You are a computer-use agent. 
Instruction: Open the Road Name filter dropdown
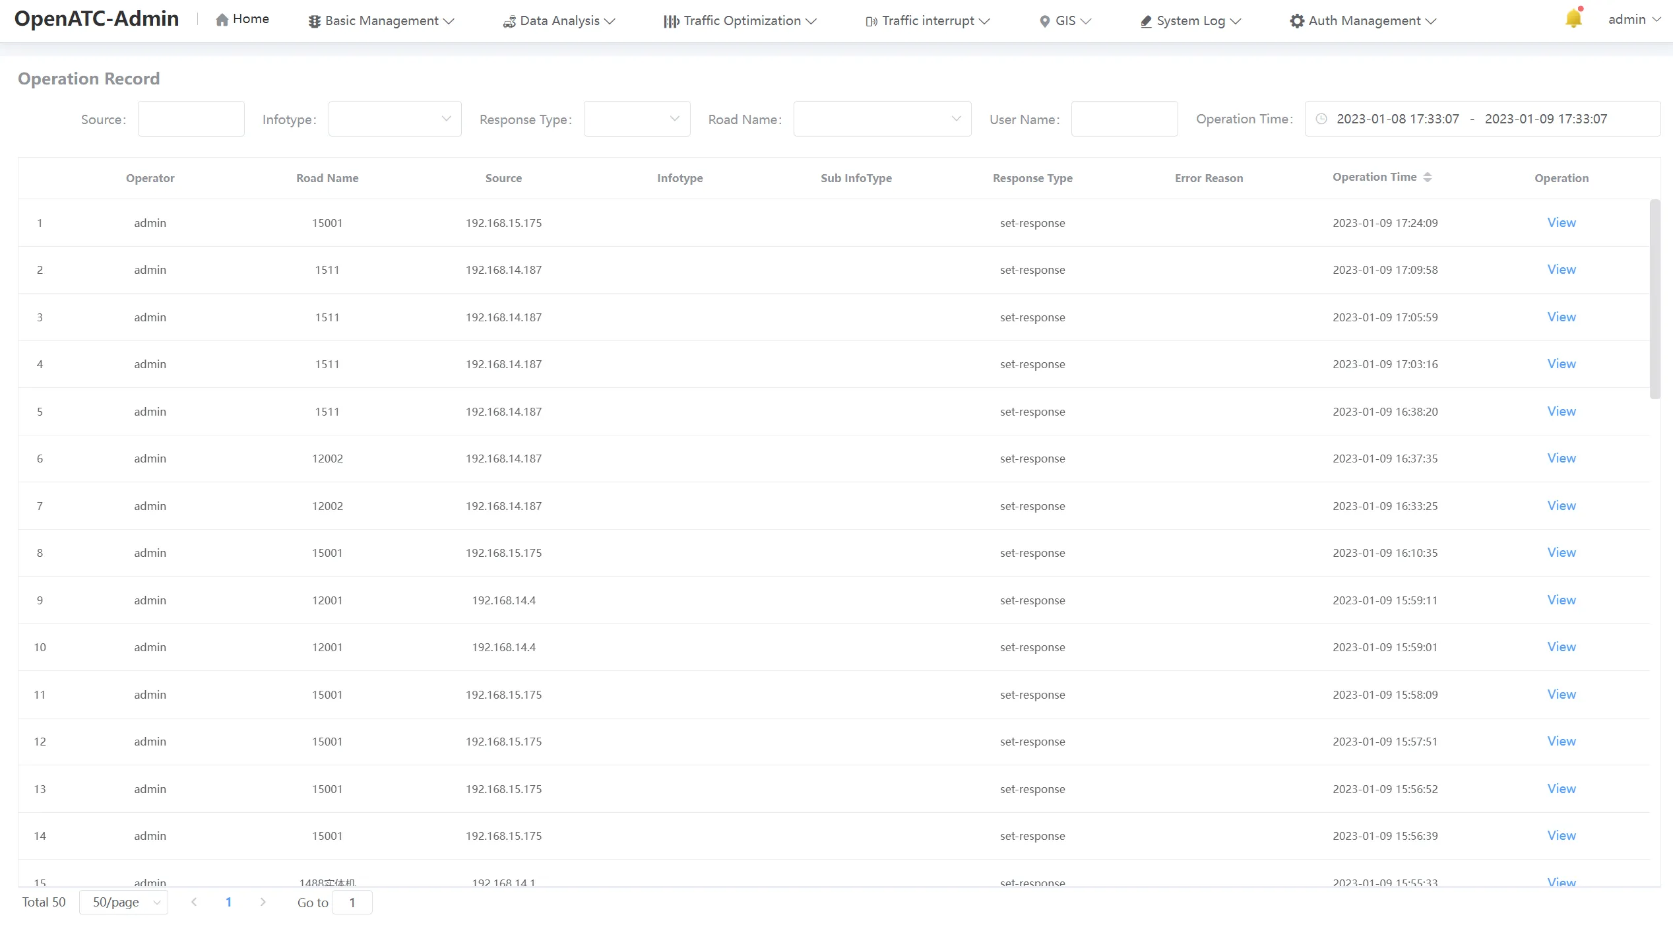point(882,119)
